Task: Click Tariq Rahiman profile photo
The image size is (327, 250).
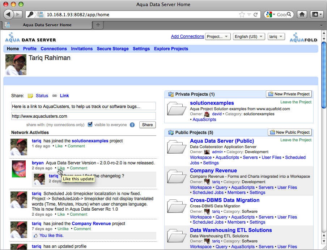Action: click(16, 65)
